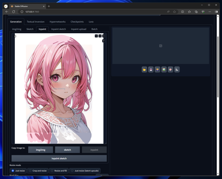This screenshot has height=179, width=222.
Task: Open the browser profile avatar
Action: (6, 6)
